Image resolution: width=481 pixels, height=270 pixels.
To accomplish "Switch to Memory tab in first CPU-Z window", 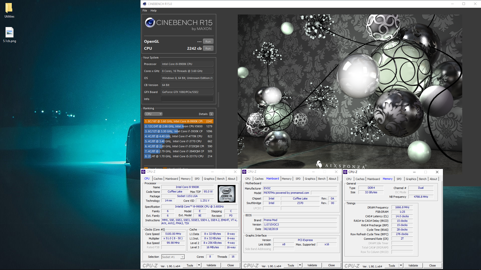I will click(x=186, y=179).
